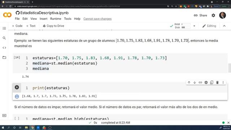Open the Tools menu
This screenshot has height=130, width=231.
tap(67, 19)
